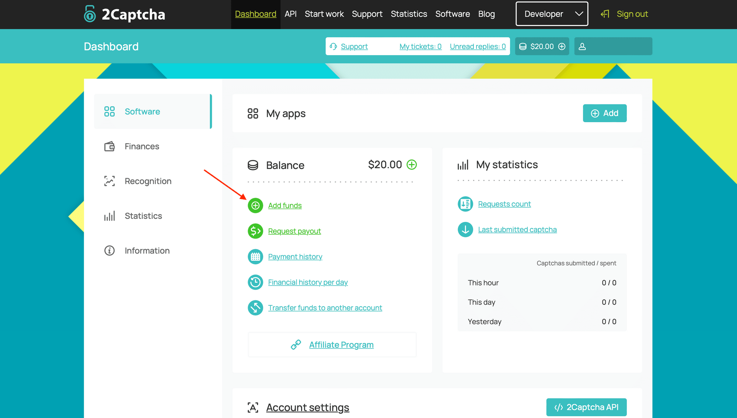This screenshot has width=737, height=418.
Task: Open Financial history per day link
Action: point(308,282)
